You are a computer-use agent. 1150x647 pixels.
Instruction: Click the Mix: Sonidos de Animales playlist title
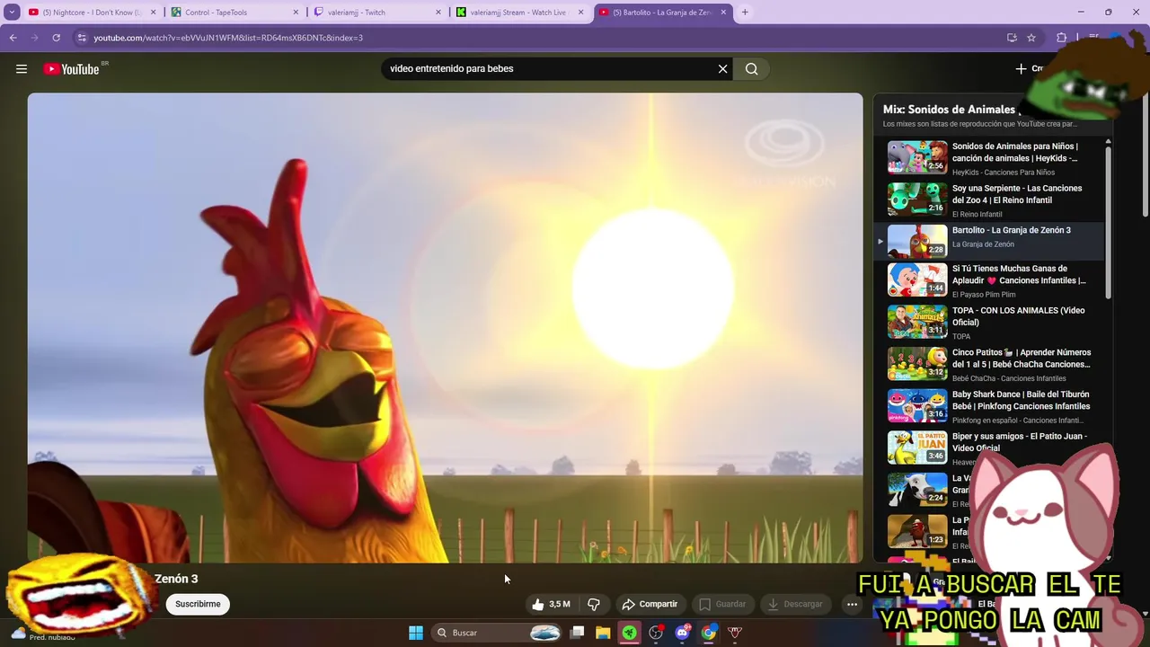949,110
